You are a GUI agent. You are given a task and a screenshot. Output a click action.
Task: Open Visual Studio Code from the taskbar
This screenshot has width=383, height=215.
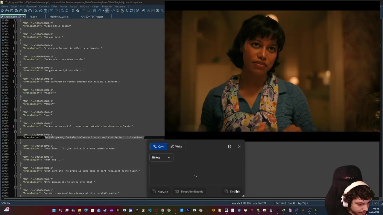pyautogui.click(x=150, y=210)
